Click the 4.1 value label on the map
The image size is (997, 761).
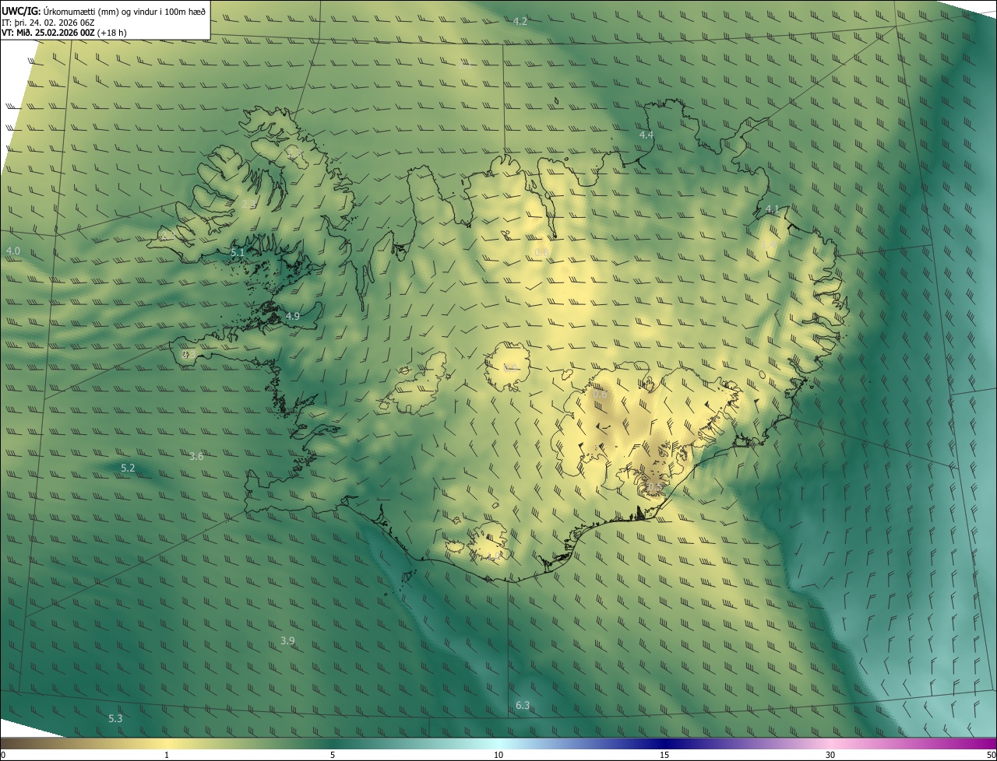point(773,209)
